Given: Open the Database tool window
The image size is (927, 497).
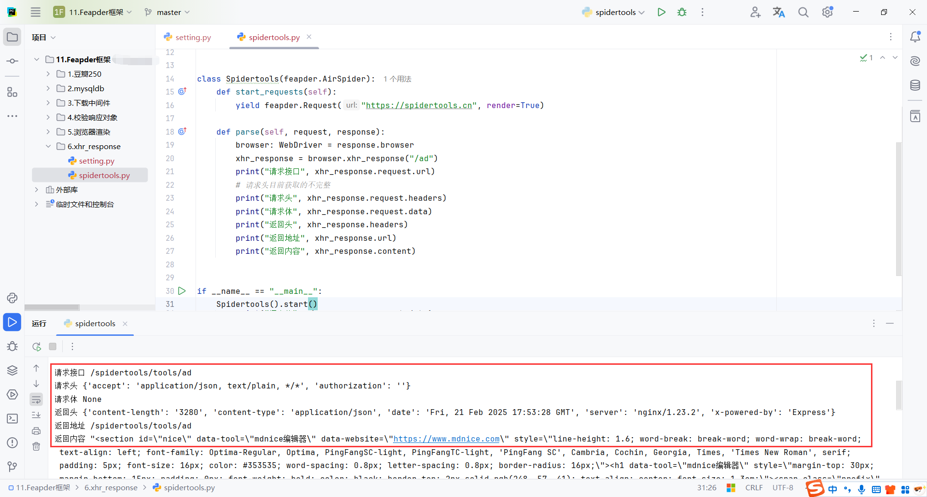Looking at the screenshot, I should coord(915,85).
